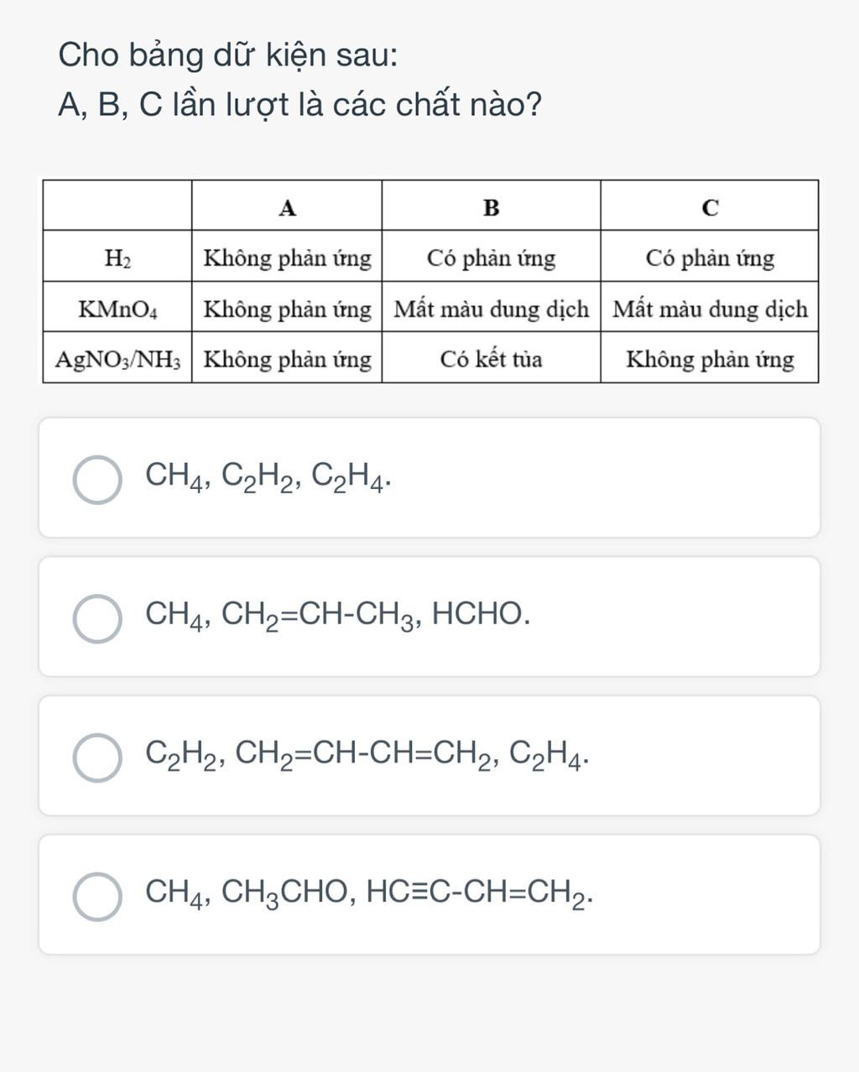Click the 'Có kết tủa' table cell
This screenshot has height=1072, width=859.
pyautogui.click(x=492, y=359)
